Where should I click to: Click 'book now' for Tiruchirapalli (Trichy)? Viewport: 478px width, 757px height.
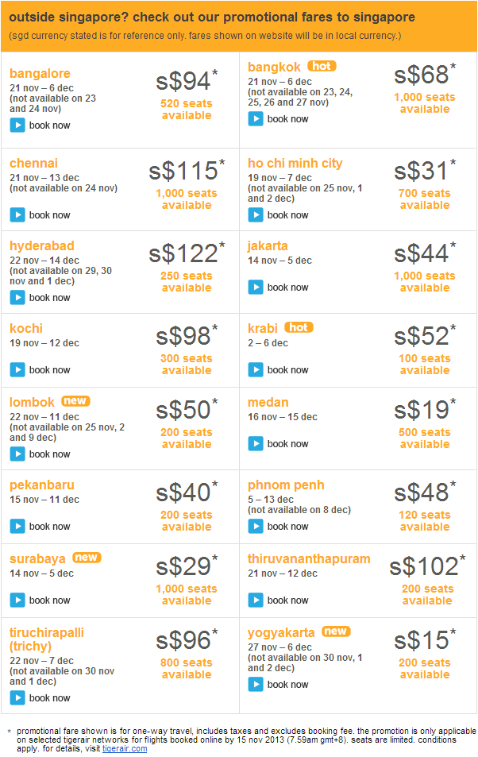50,697
